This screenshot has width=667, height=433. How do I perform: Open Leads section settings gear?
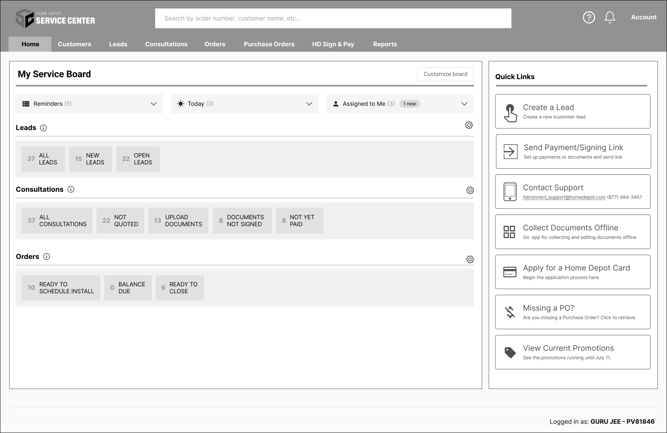pyautogui.click(x=469, y=125)
